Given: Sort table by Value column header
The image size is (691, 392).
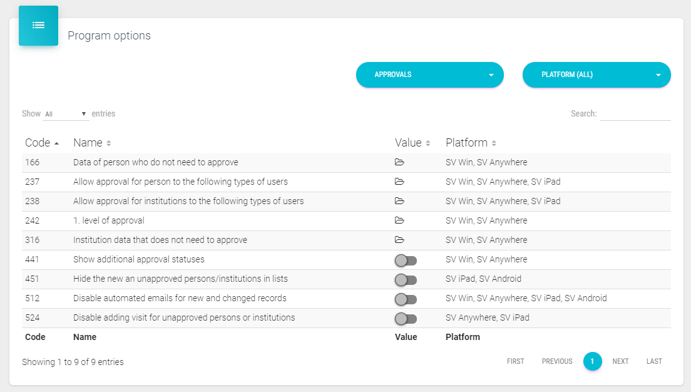Looking at the screenshot, I should 412,143.
